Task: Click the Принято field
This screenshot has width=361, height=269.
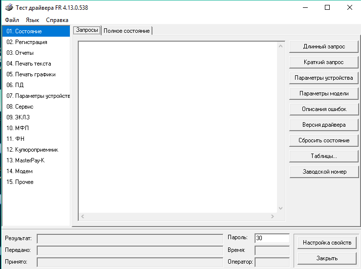Action: 130,262
